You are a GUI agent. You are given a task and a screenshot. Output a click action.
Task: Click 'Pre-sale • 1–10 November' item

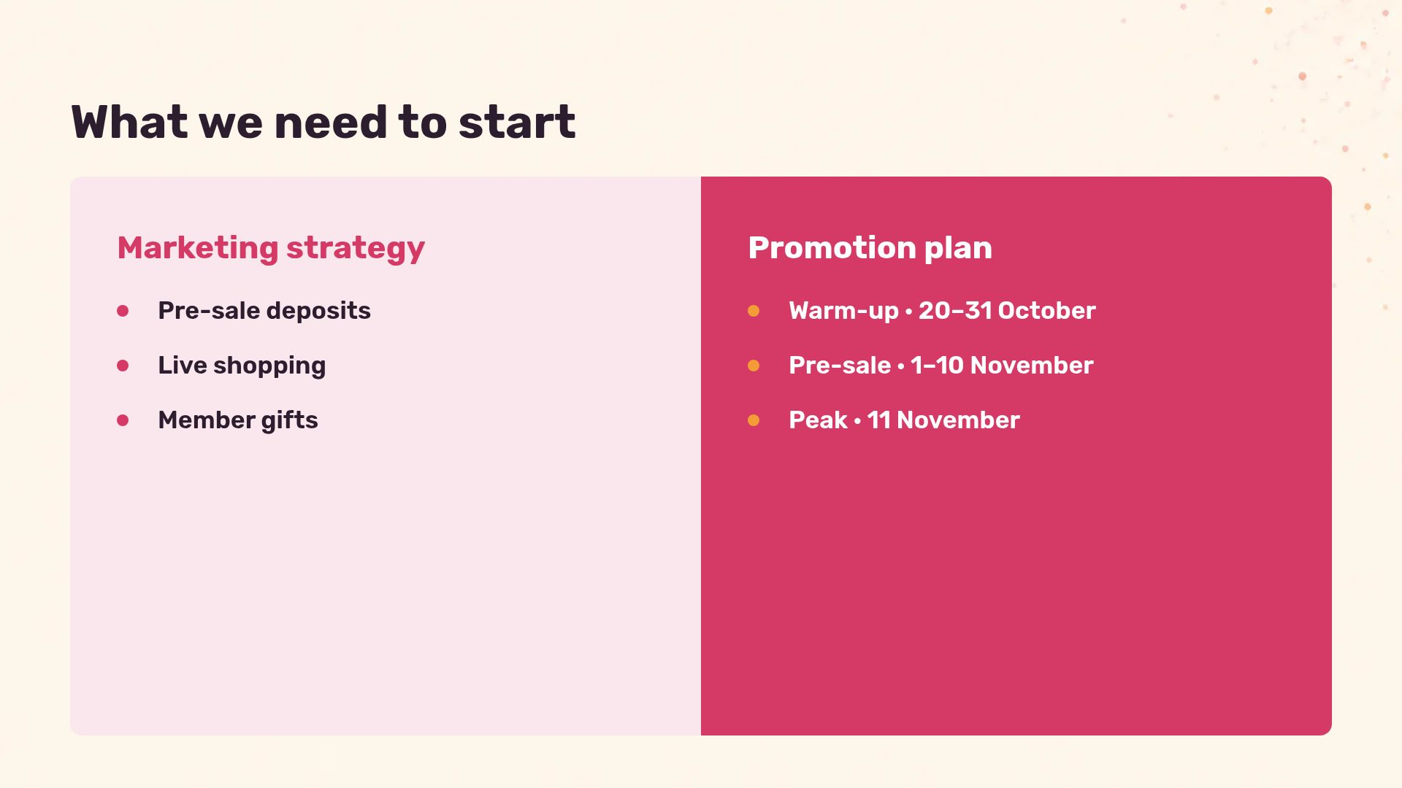tap(941, 366)
